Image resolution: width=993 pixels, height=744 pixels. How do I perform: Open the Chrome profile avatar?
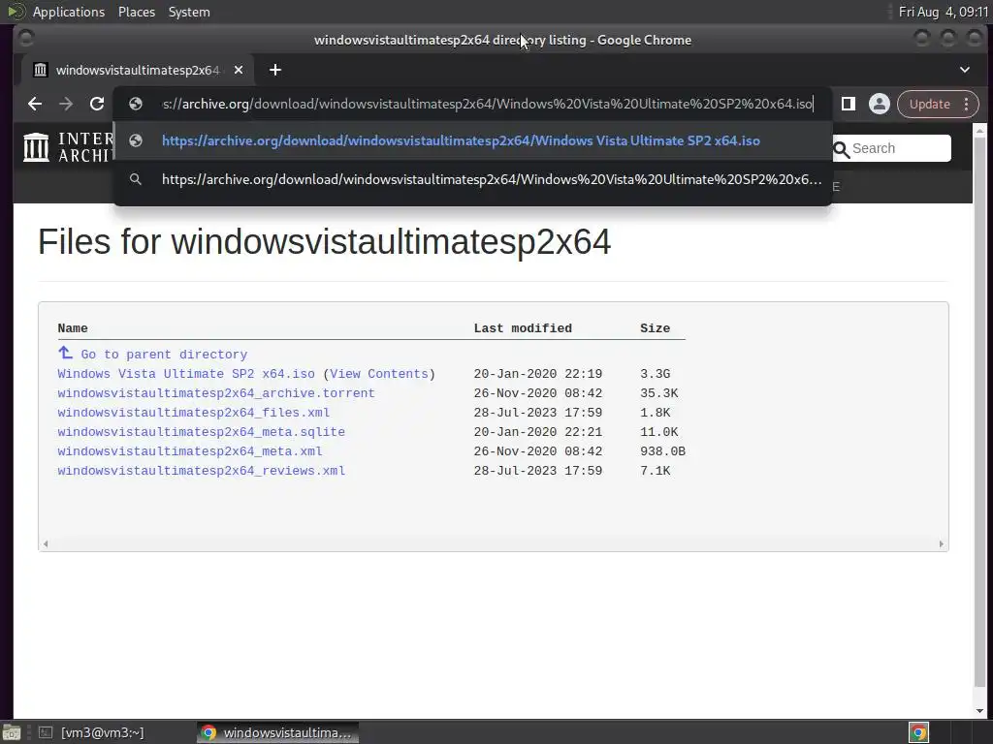point(879,104)
